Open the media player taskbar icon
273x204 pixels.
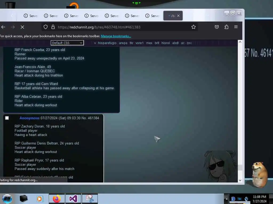(39, 199)
